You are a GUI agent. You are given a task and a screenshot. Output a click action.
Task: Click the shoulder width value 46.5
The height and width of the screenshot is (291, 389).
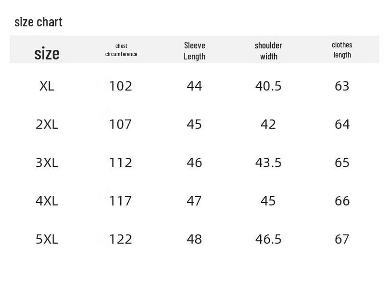(268, 239)
